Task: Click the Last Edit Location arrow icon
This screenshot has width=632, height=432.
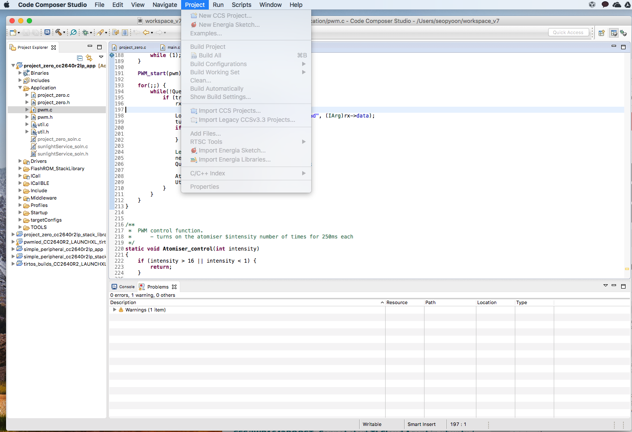Action: click(x=137, y=32)
